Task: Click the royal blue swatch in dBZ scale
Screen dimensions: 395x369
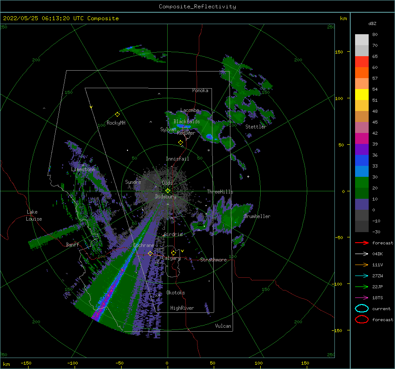Action: (362, 160)
